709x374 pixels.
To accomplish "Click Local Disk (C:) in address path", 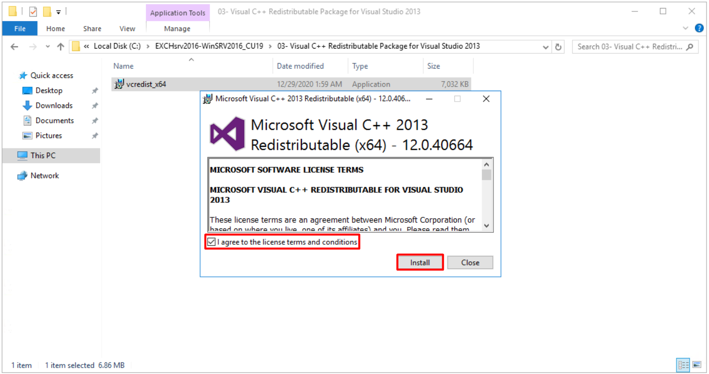I will pyautogui.click(x=117, y=47).
